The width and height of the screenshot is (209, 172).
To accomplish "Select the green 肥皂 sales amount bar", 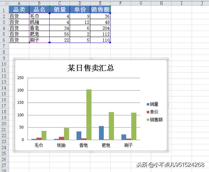I will click(x=111, y=126).
